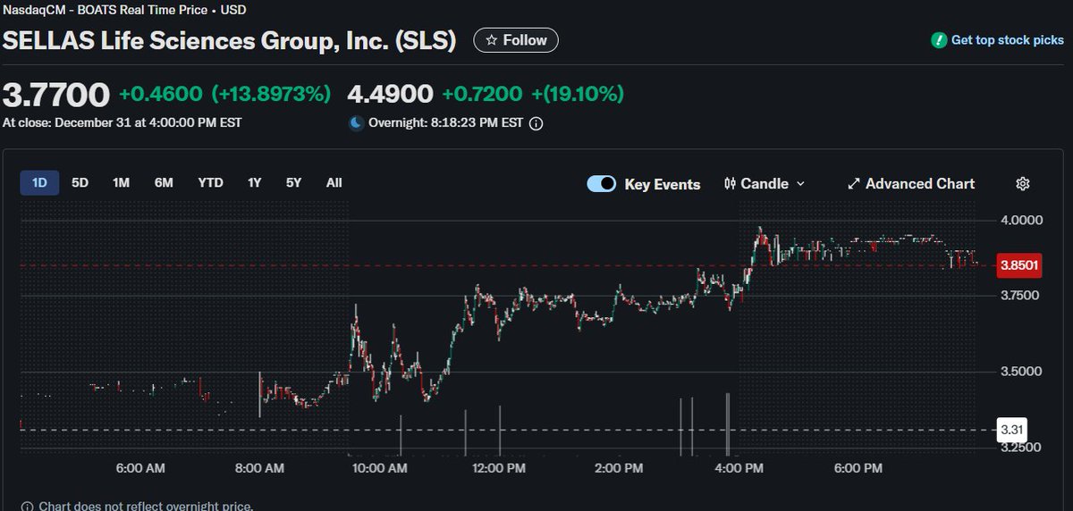Choose the YTD range
Viewport: 1073px width, 511px height.
210,183
